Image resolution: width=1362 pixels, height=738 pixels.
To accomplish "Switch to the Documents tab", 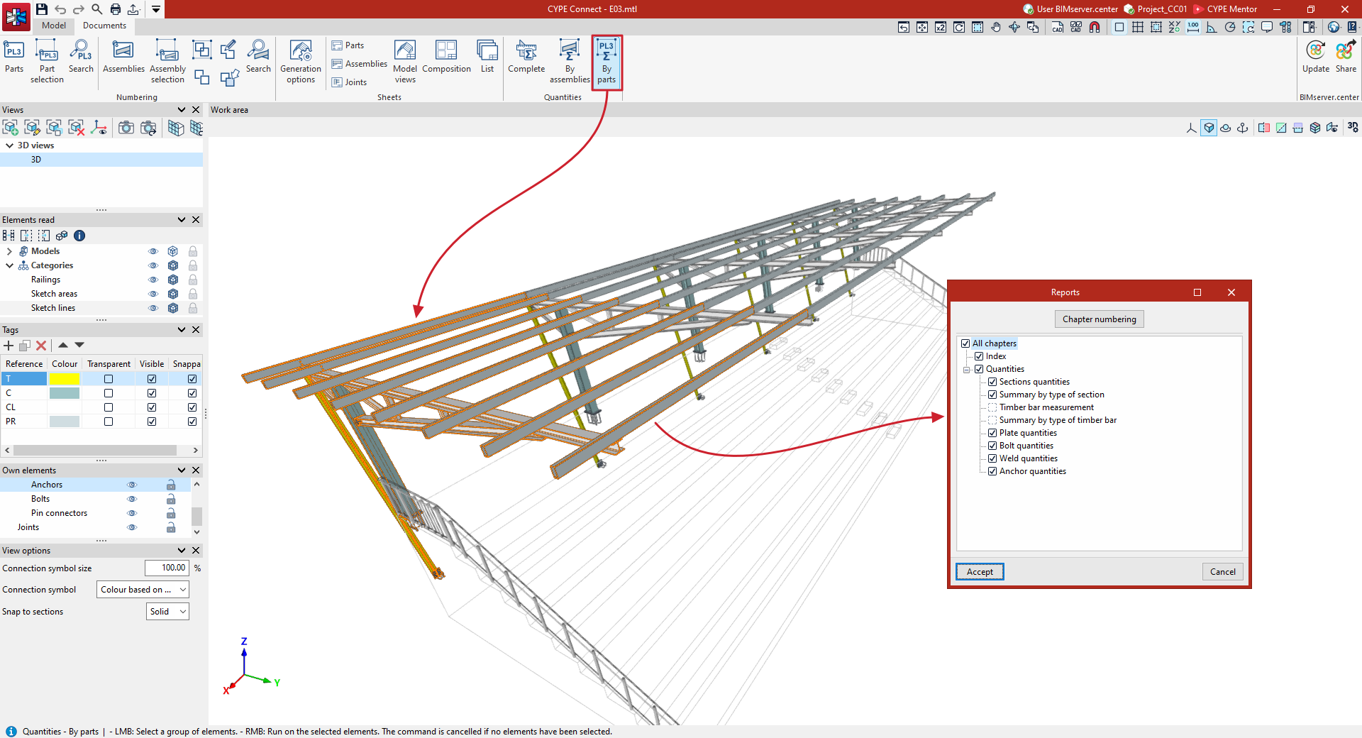I will pos(104,26).
